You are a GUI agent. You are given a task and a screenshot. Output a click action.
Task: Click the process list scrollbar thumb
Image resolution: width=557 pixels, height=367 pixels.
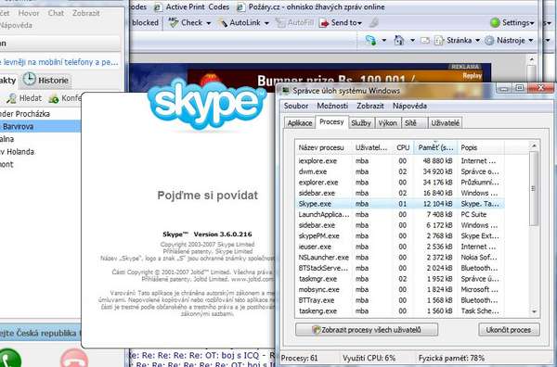pyautogui.click(x=533, y=188)
